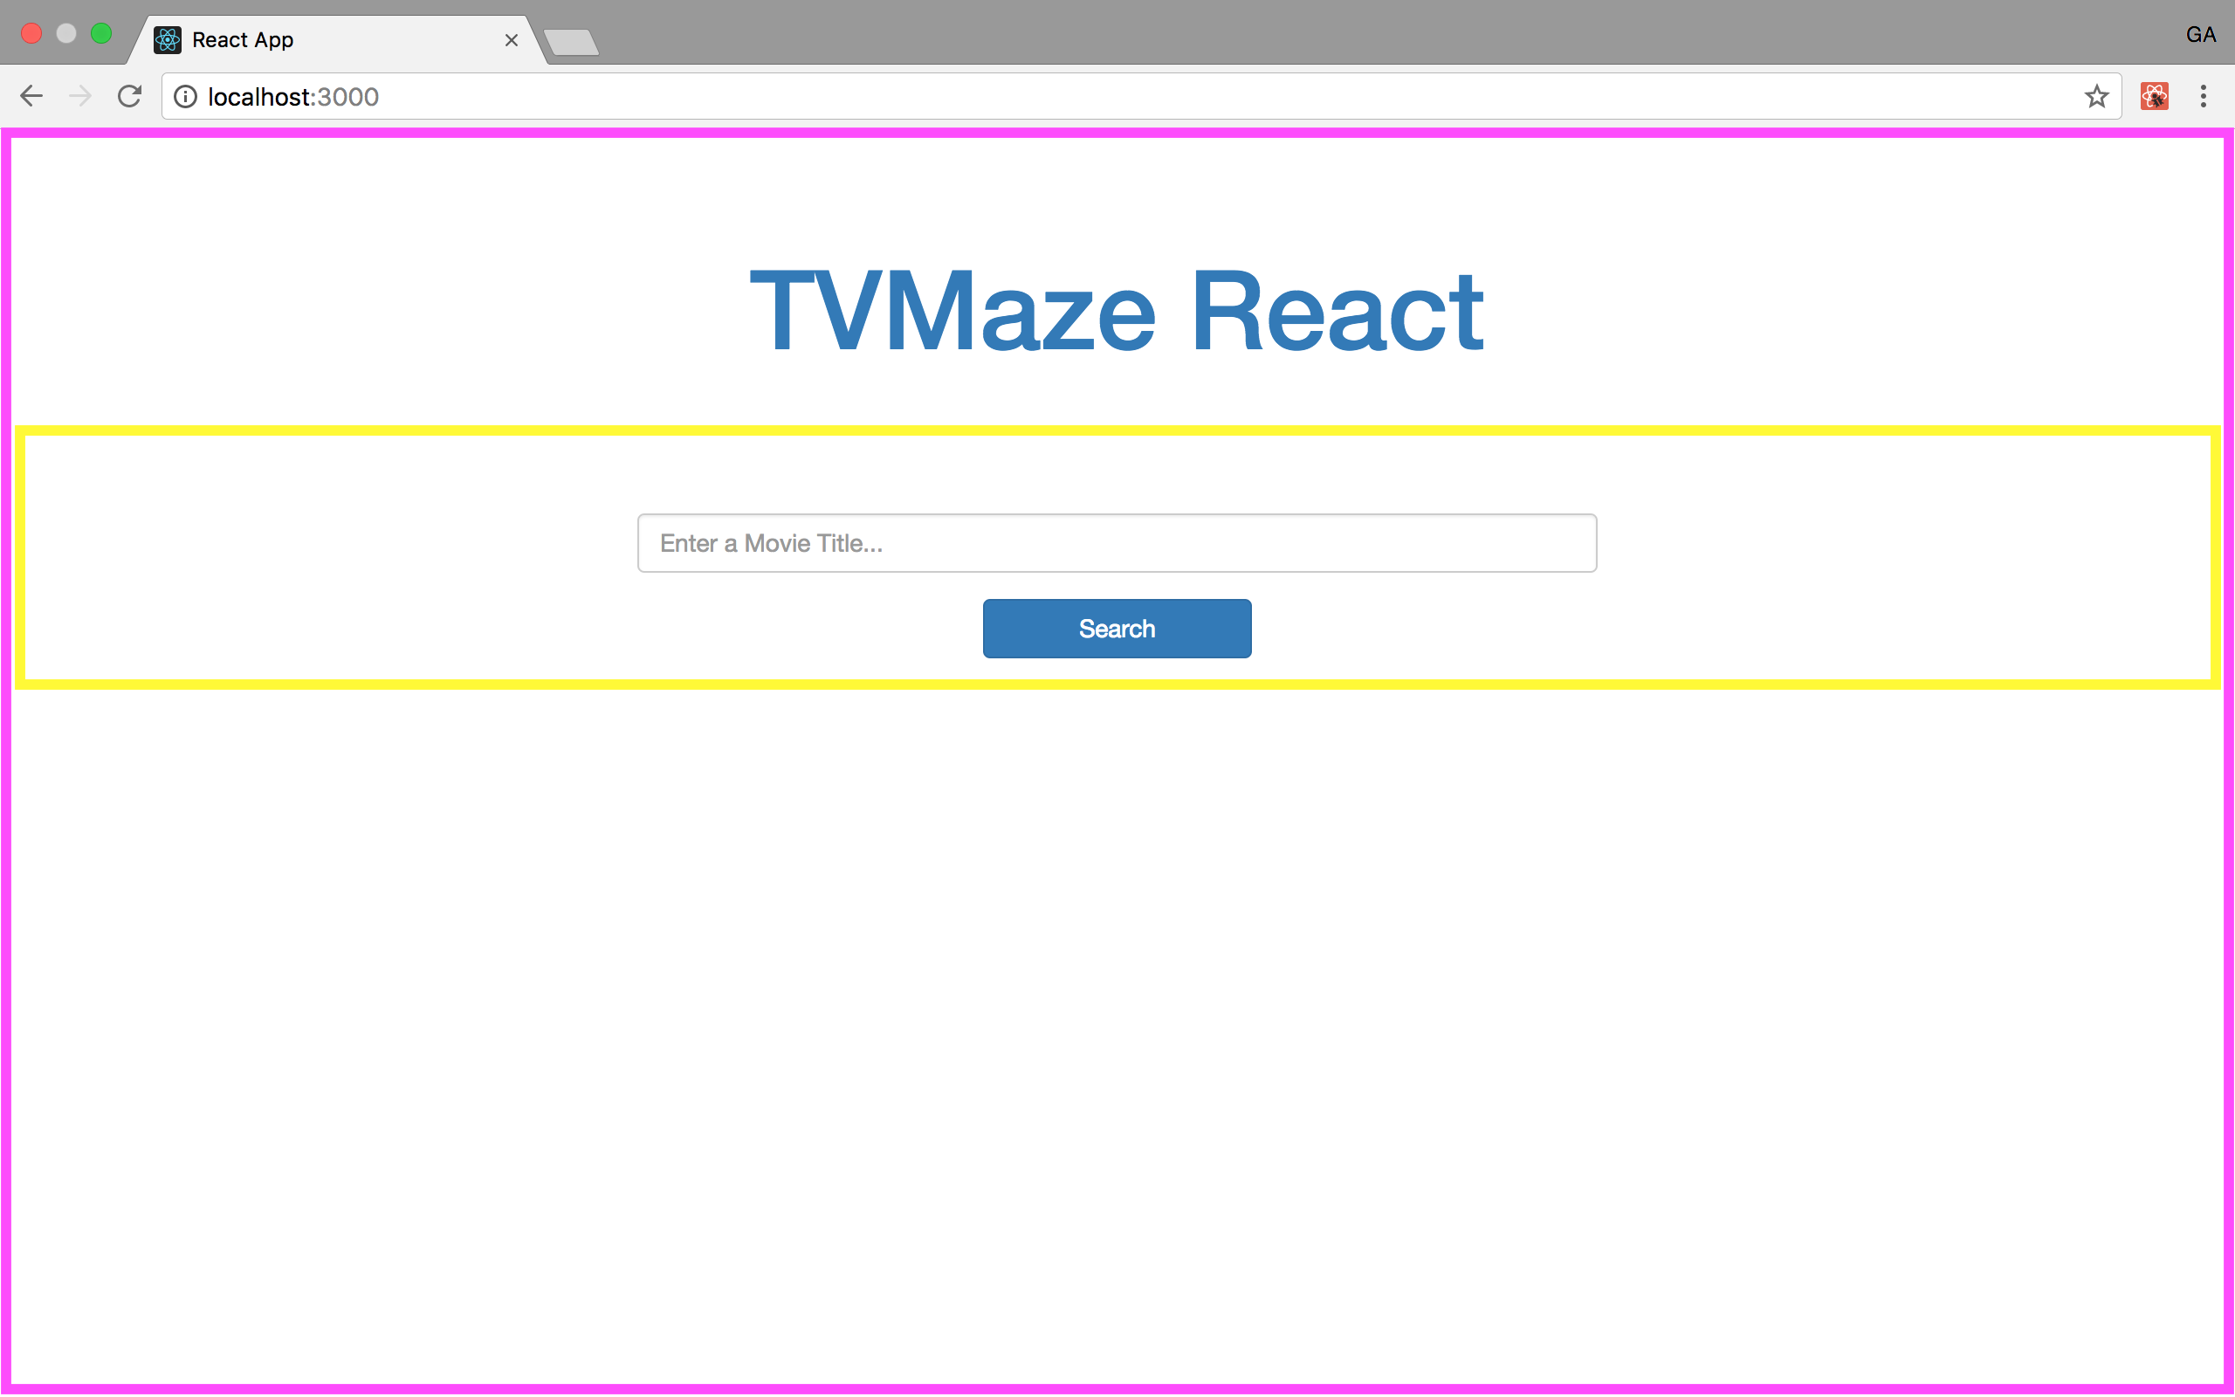The width and height of the screenshot is (2235, 1397).
Task: Open a new tab
Action: click(x=571, y=42)
